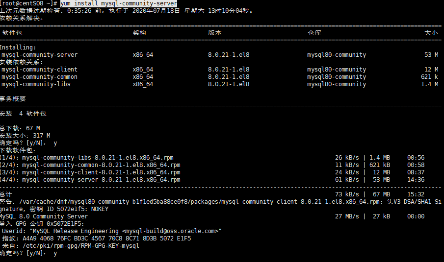Image resolution: width=444 pixels, height=262 pixels.
Task: Click the 08:37 download time value
Action: [x=416, y=172]
